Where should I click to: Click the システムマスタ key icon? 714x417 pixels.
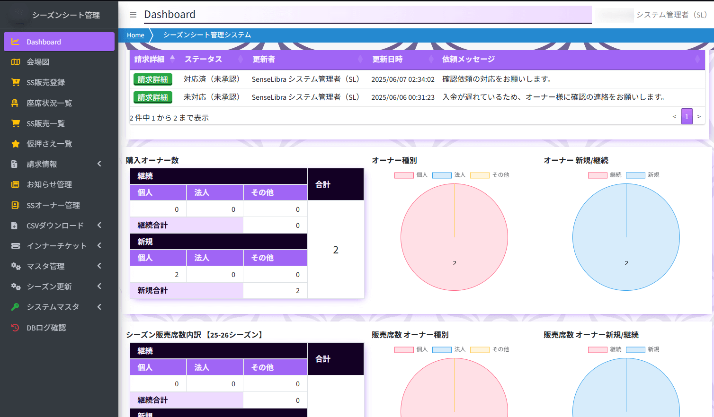pos(16,306)
